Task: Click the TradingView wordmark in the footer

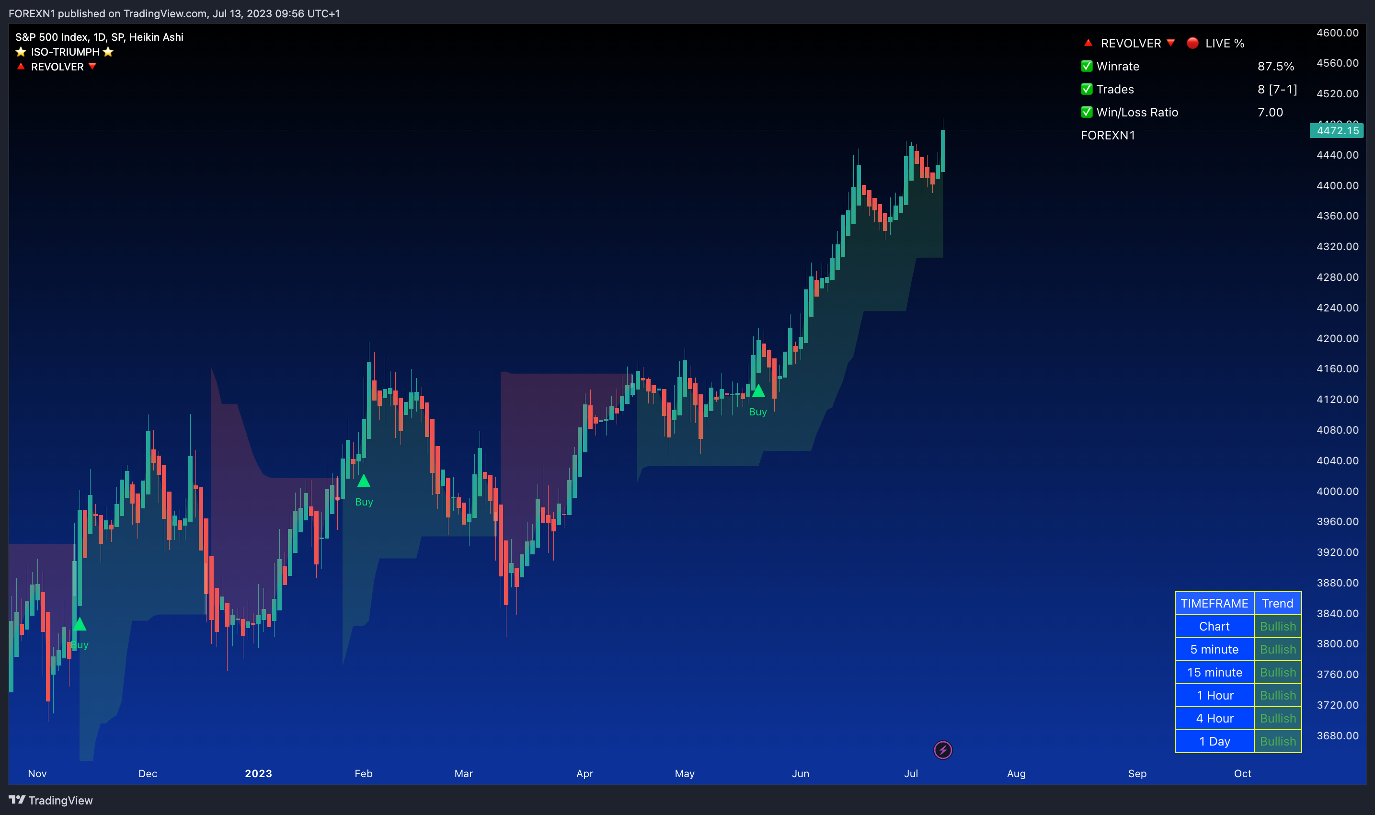Action: (60, 800)
